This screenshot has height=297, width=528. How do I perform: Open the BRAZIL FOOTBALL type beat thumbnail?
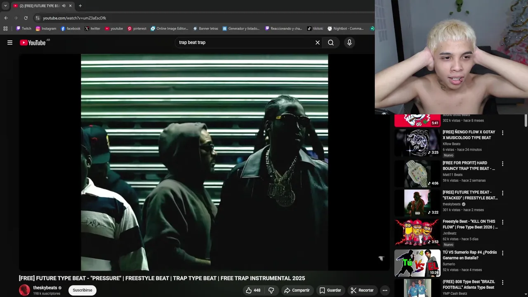[417, 288]
